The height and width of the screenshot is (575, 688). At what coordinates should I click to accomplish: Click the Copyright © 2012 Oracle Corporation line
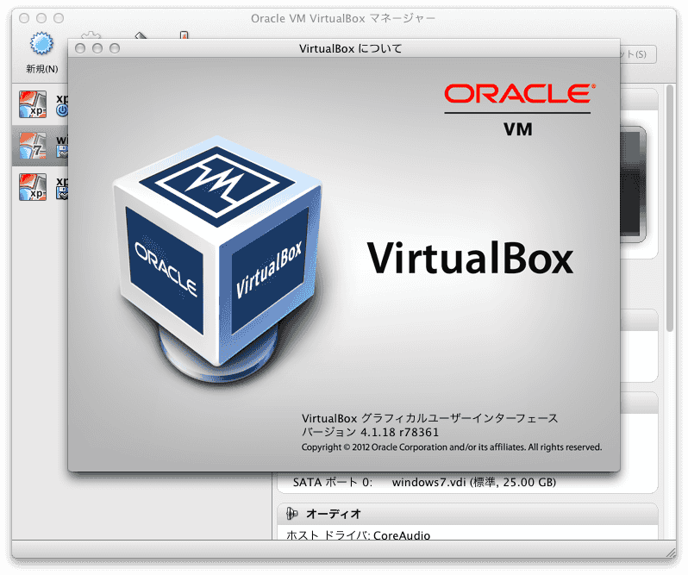click(452, 447)
